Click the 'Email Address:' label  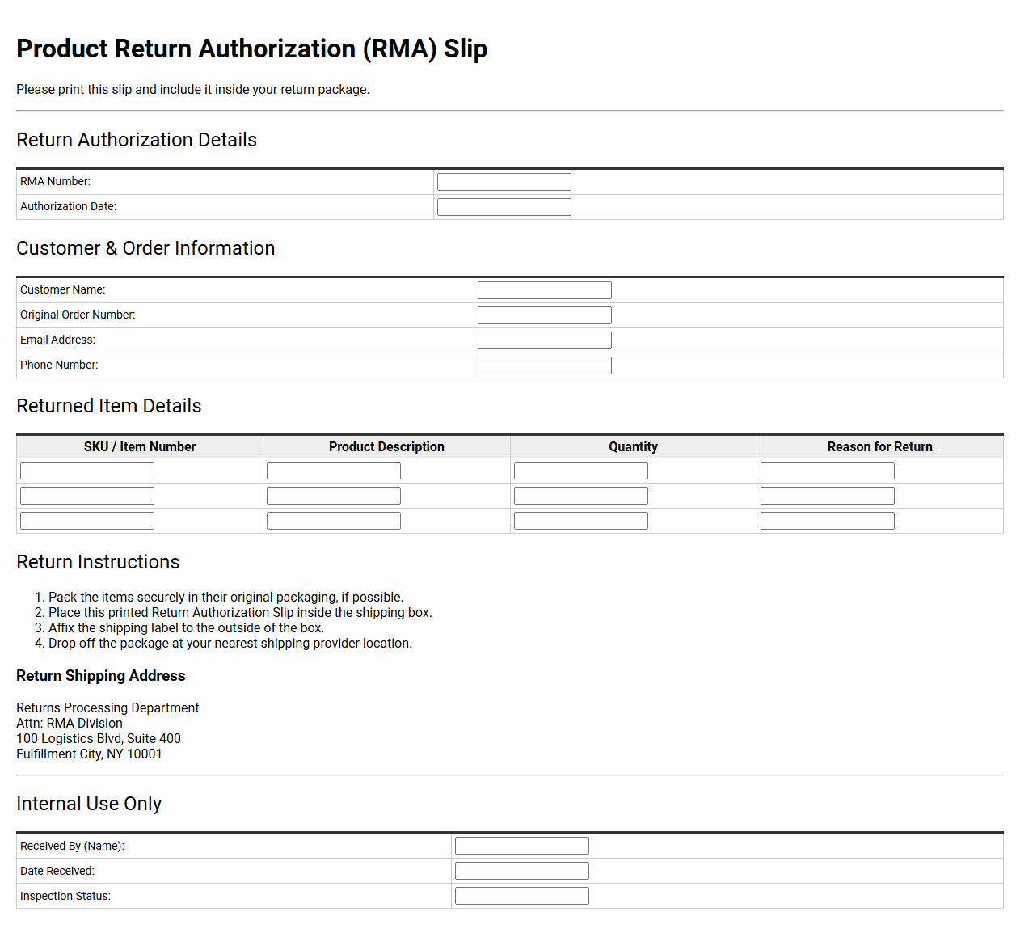tap(58, 340)
